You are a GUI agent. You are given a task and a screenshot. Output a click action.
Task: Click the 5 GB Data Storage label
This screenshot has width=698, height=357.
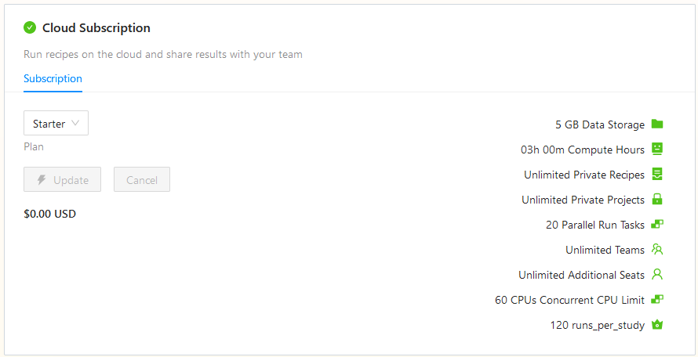pyautogui.click(x=599, y=124)
